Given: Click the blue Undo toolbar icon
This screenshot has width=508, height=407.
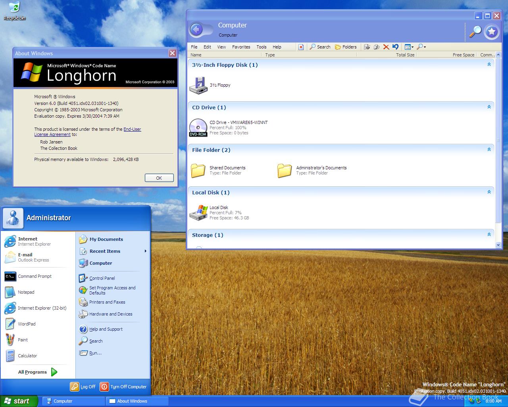Looking at the screenshot, I should coord(395,47).
